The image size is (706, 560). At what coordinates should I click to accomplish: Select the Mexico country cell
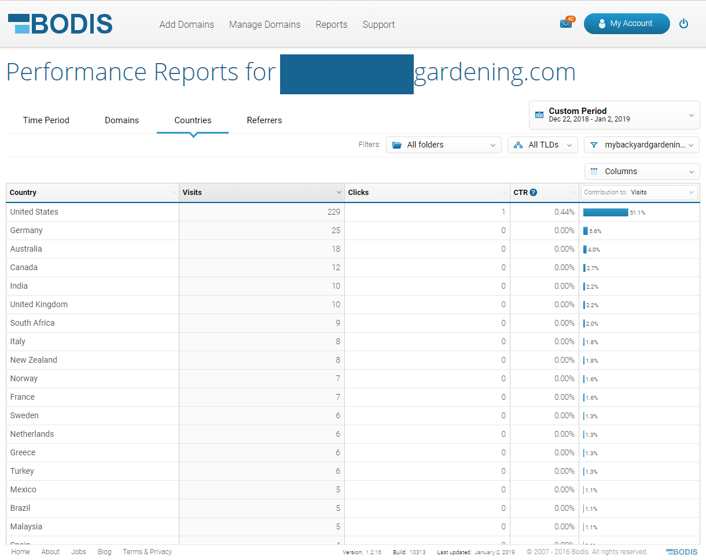coord(93,490)
